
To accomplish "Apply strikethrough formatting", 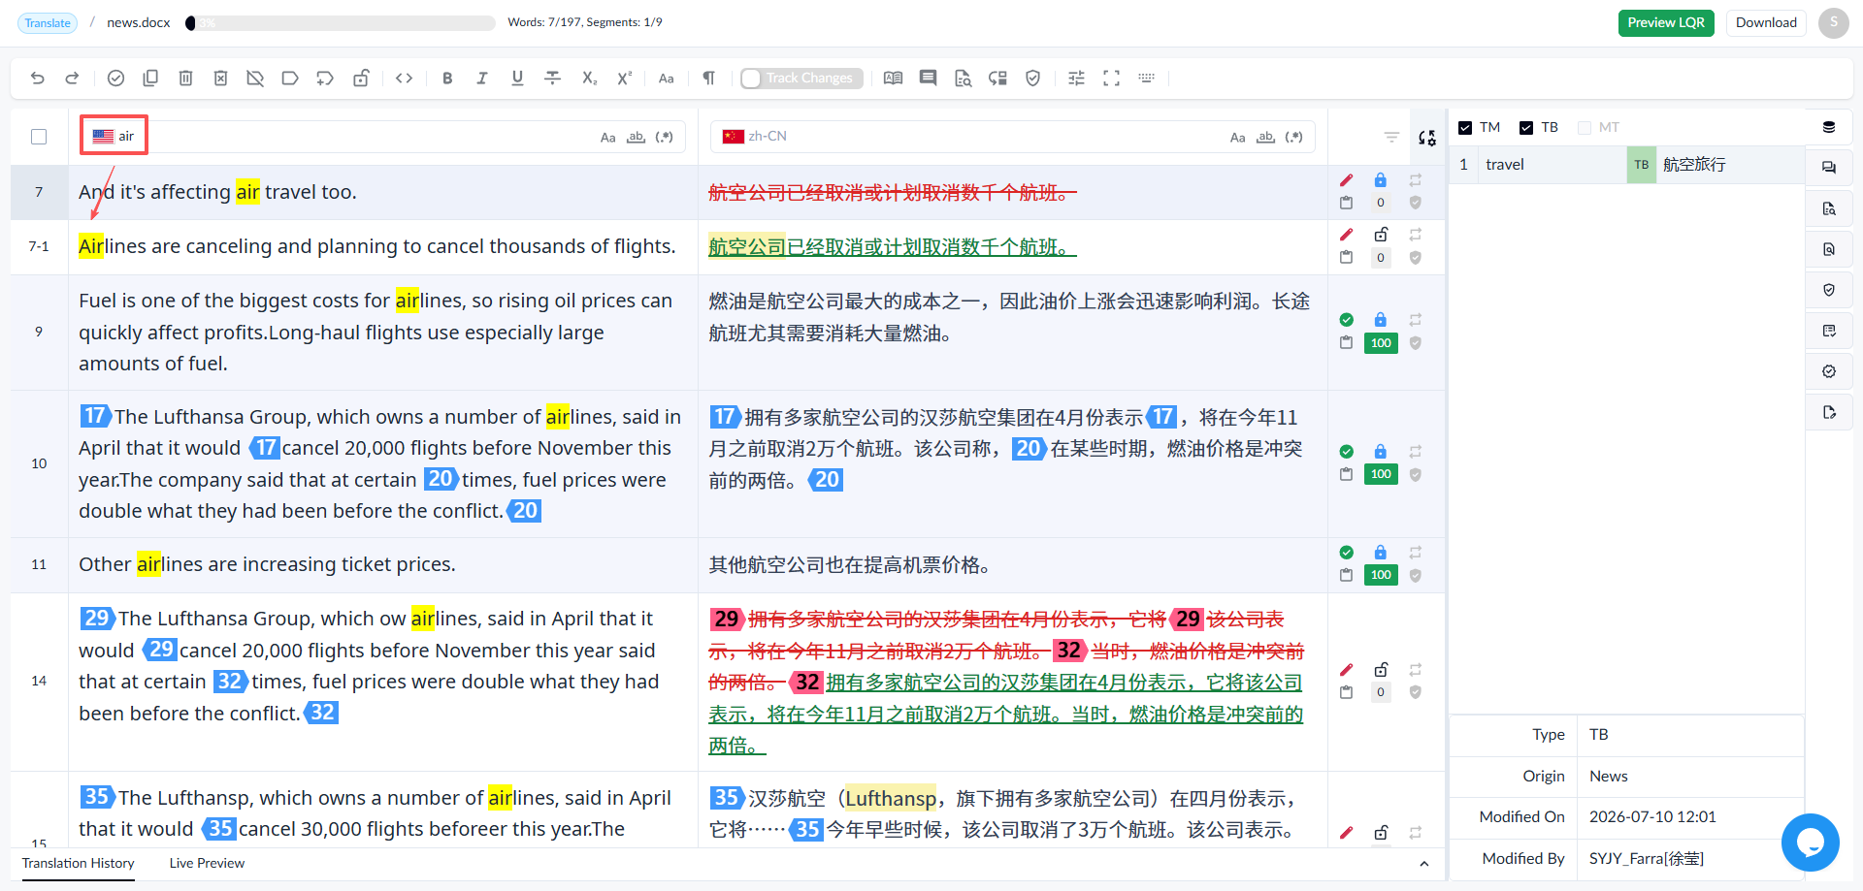I will (552, 79).
